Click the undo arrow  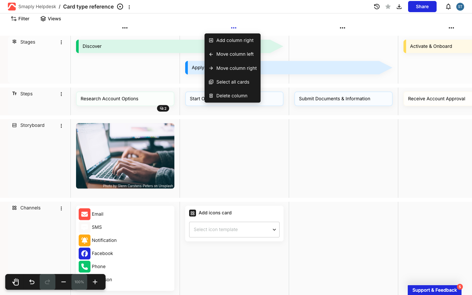[x=32, y=282]
